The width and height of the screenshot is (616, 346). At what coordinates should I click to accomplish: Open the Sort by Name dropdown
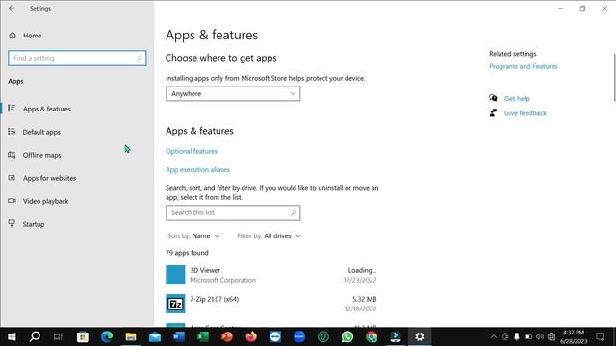coord(193,235)
